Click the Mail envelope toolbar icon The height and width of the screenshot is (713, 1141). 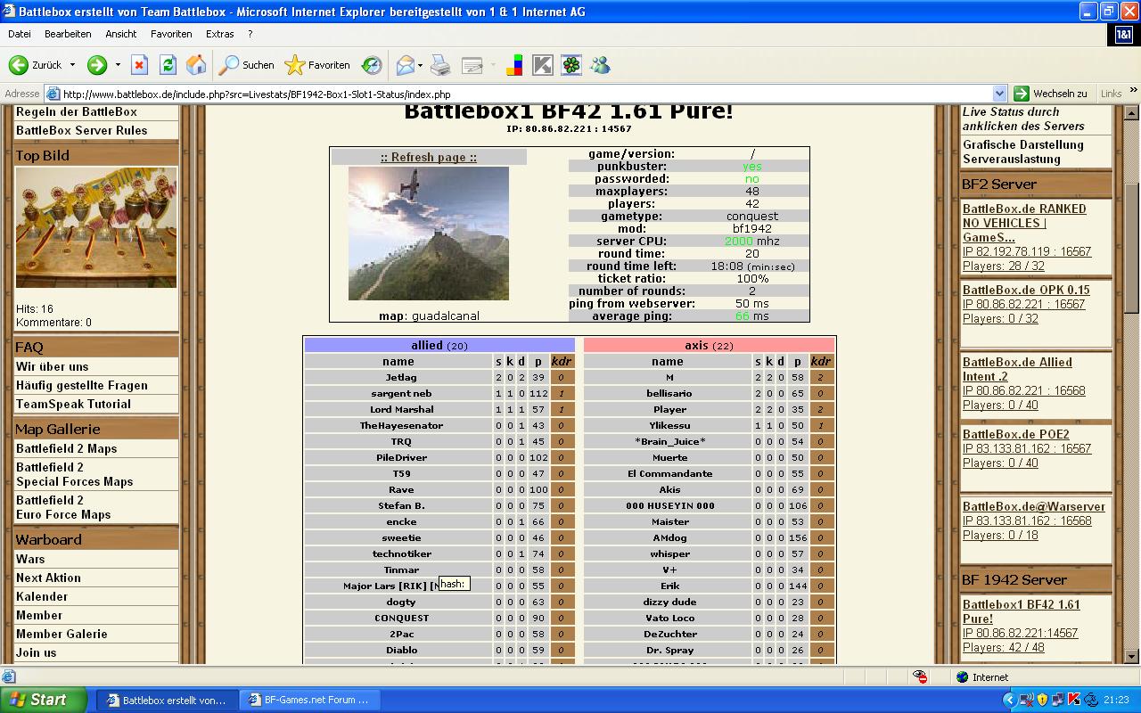click(405, 65)
